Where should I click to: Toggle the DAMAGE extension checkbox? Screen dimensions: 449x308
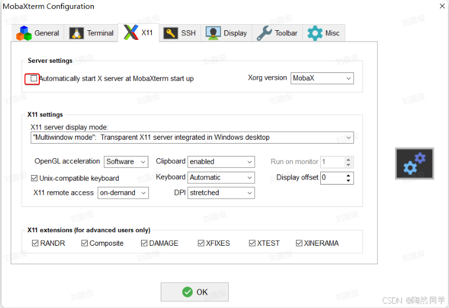click(x=144, y=243)
